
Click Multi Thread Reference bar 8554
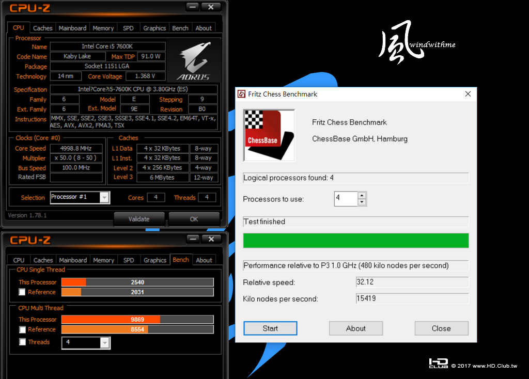[x=137, y=329]
